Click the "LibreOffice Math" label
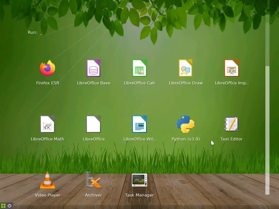Screen dimensions: 279x209 click(47, 139)
